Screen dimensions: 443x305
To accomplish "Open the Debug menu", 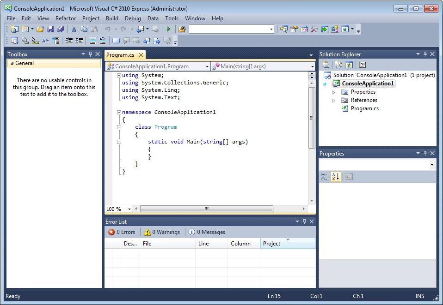I will tap(133, 18).
